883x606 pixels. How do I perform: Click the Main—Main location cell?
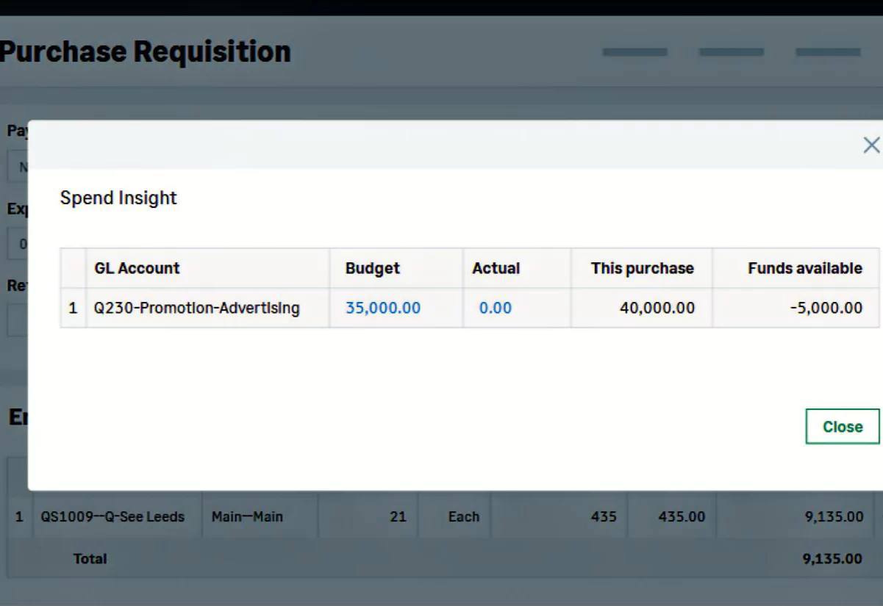coord(247,516)
